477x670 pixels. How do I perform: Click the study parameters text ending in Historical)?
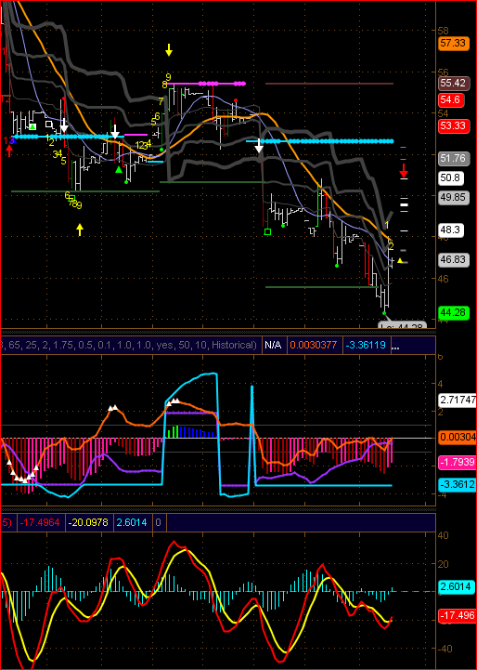[129, 346]
